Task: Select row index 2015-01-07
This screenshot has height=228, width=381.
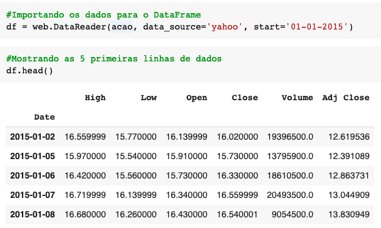Action: 33,195
